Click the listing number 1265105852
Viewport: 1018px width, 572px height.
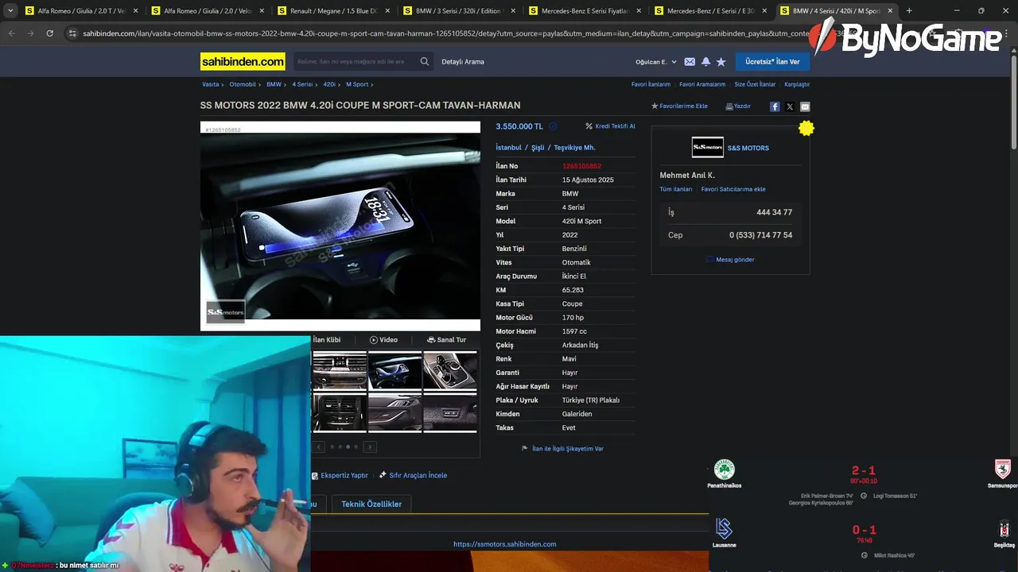click(x=581, y=166)
